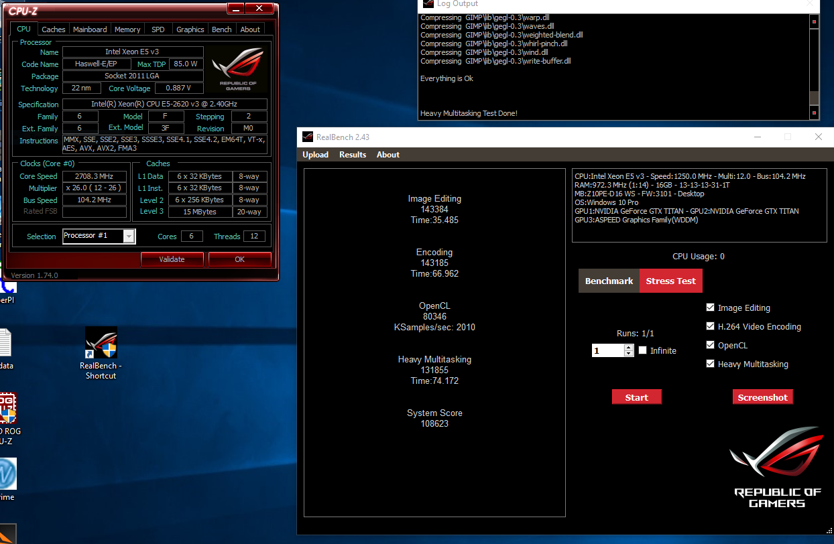Click the OK button in CPU-Z

coord(239,259)
